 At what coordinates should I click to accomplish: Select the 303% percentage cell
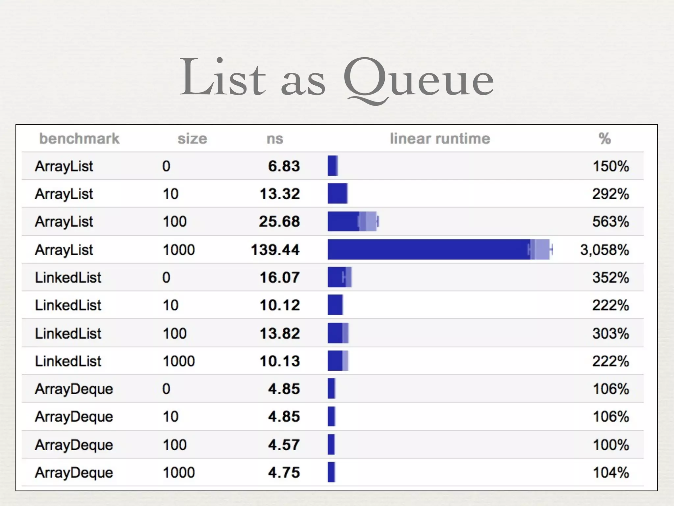click(x=611, y=333)
